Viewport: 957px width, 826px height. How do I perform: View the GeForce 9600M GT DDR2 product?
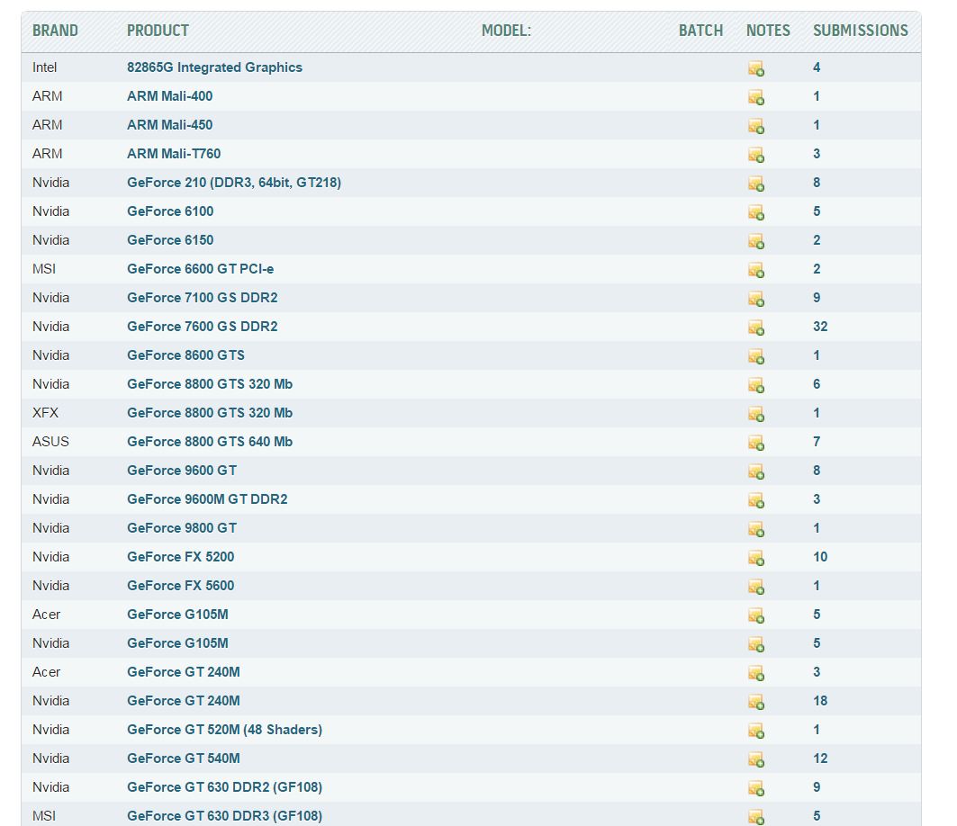pyautogui.click(x=207, y=499)
